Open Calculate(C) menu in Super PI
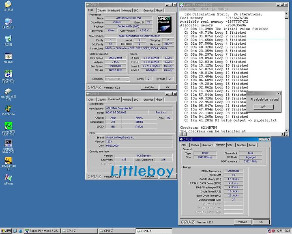The image size is (292, 234). tap(189, 9)
